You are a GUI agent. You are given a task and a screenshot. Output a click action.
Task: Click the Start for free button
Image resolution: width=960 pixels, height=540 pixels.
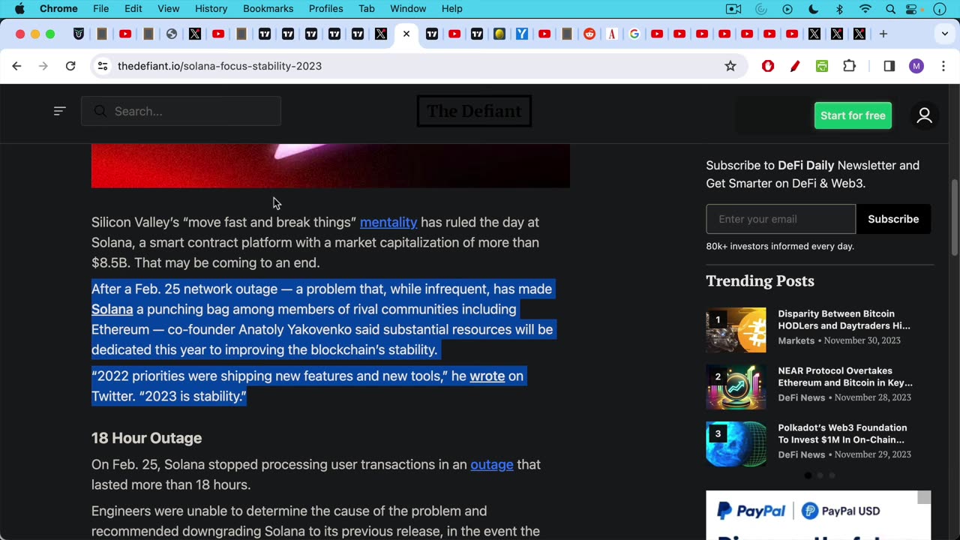[x=853, y=115]
